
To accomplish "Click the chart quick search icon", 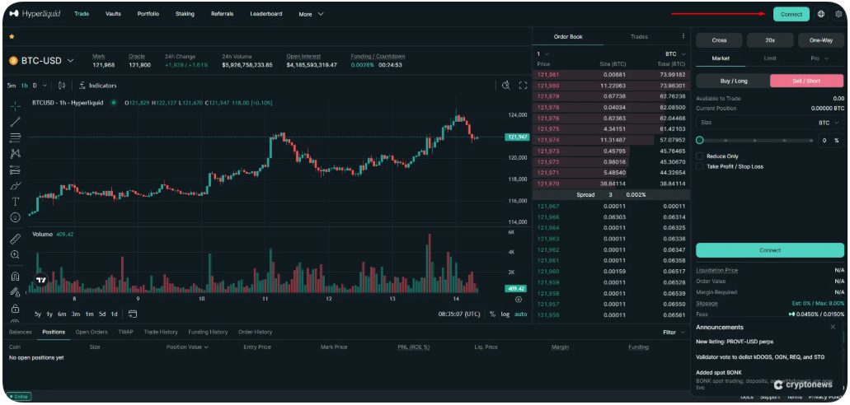I will [x=505, y=86].
